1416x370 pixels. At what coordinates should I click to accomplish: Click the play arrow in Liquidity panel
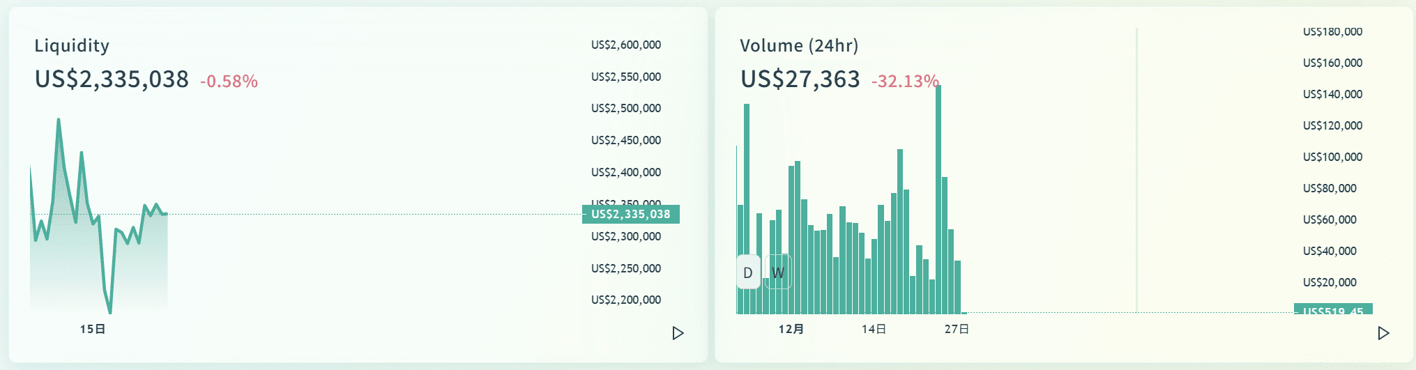(x=678, y=333)
